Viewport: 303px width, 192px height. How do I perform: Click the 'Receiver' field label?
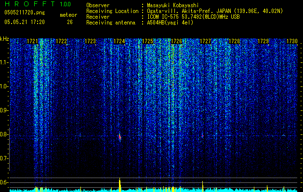pyautogui.click(x=98, y=17)
